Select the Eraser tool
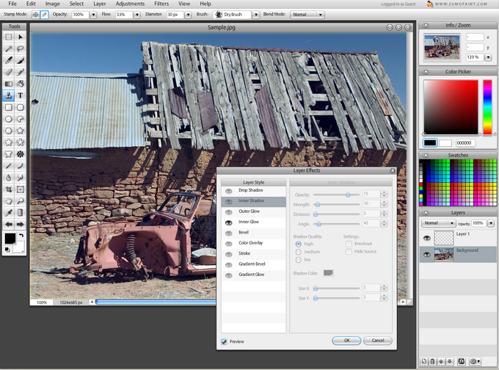 (9, 72)
